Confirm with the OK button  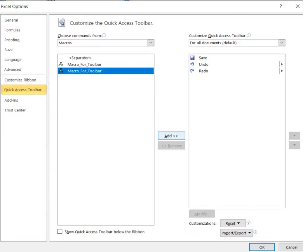click(262, 247)
